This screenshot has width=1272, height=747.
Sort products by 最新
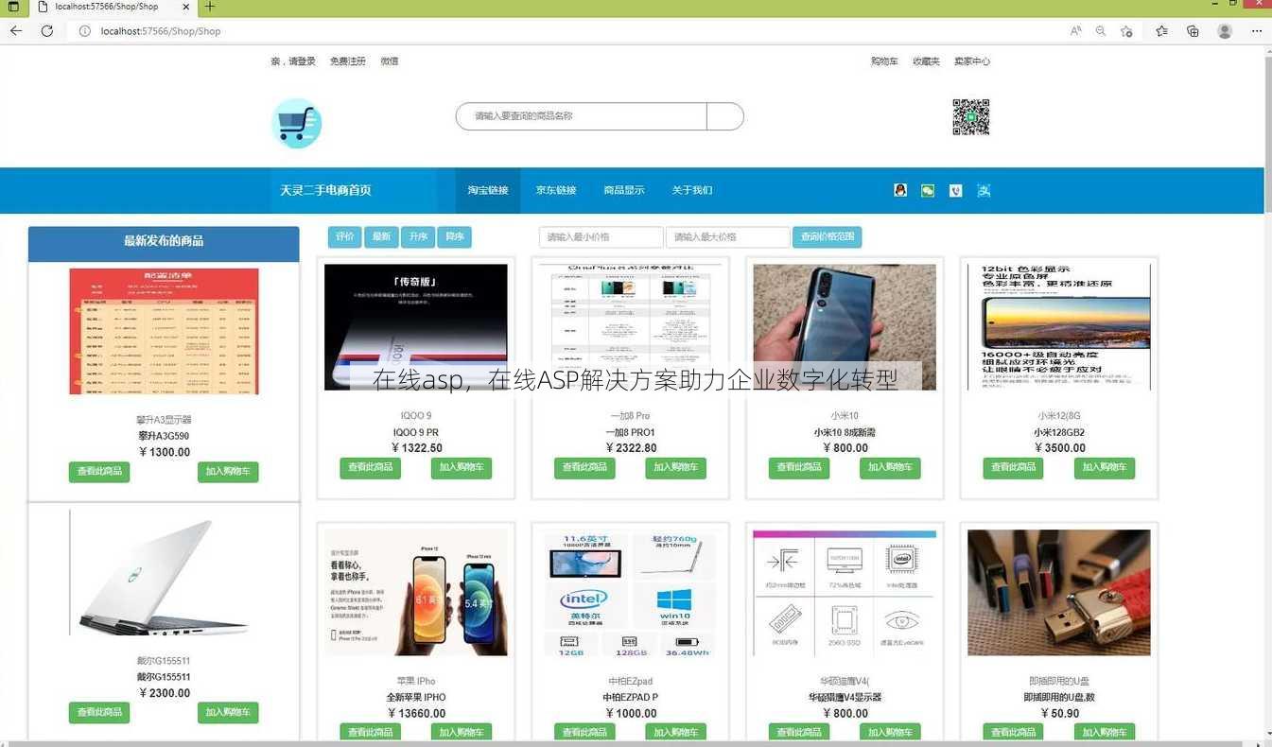[x=381, y=237]
